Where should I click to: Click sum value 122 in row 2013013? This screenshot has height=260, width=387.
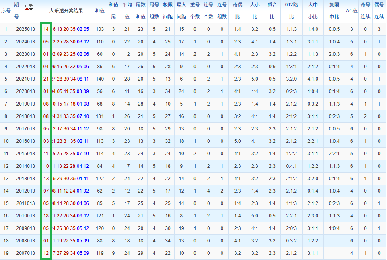pyautogui.click(x=100, y=179)
